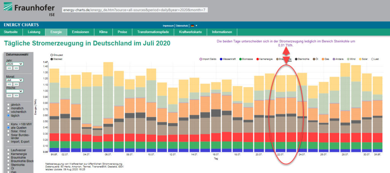Toggle Import Saldo legend marker

point(201,59)
